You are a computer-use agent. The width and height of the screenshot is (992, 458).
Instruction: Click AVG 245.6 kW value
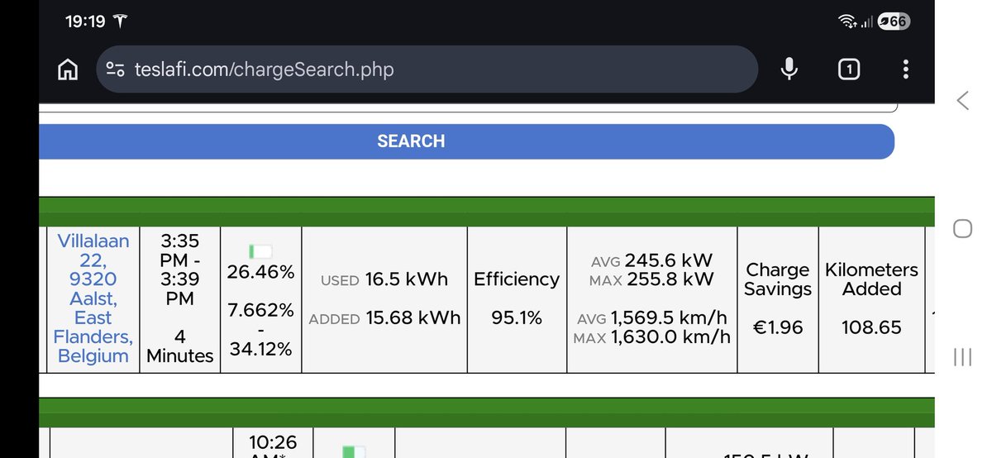(x=651, y=260)
